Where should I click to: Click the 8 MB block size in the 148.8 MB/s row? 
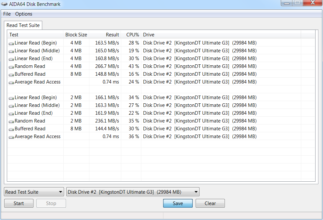pyautogui.click(x=76, y=74)
